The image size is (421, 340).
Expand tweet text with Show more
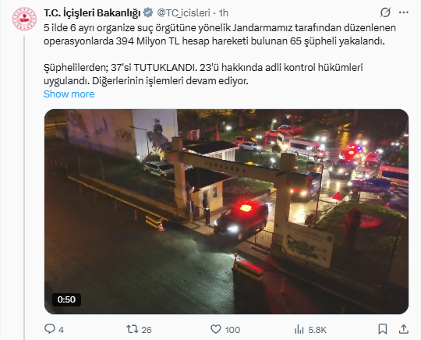coord(69,94)
